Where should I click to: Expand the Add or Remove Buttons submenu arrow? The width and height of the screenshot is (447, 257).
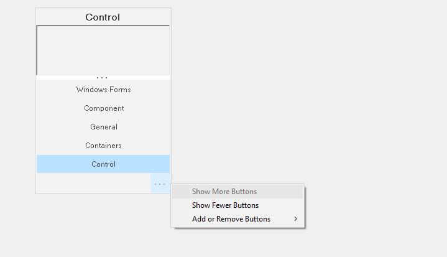pos(296,219)
